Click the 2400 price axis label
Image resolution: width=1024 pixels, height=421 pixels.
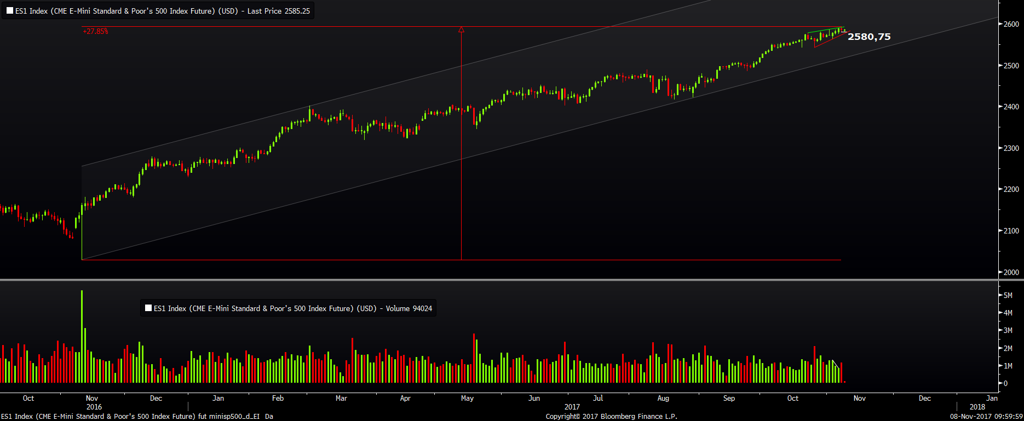(1011, 107)
